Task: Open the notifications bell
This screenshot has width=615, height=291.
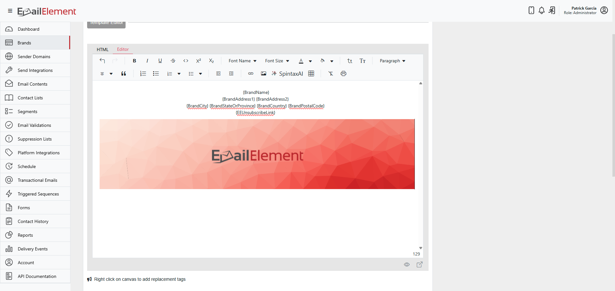Action: [x=542, y=10]
